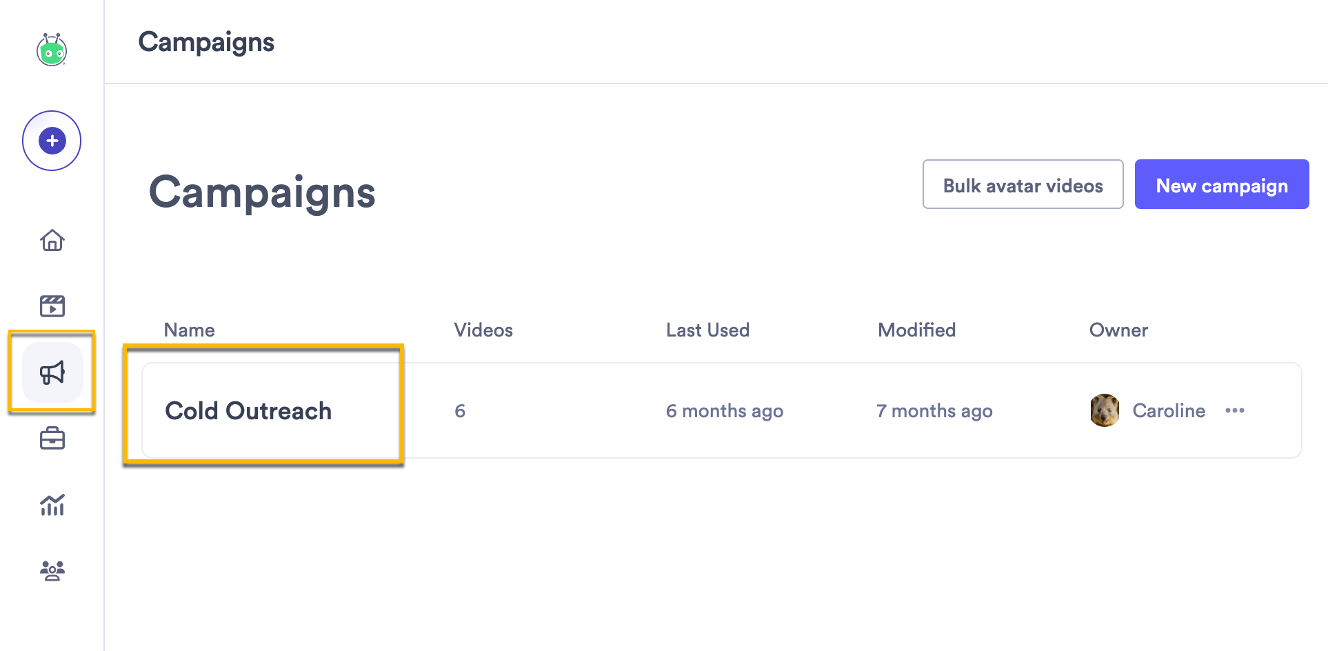Viewport: 1328px width, 651px height.
Task: Open the Videos library clapperboard icon
Action: [x=52, y=306]
